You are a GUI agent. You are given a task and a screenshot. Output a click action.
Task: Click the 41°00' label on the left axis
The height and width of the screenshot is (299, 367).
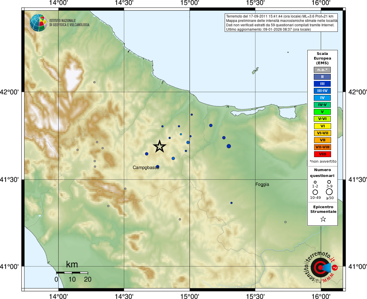9,266
